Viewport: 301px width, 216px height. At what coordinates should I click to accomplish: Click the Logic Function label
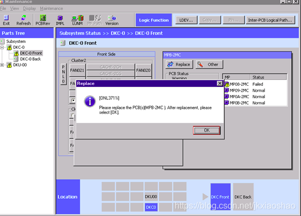pos(153,20)
